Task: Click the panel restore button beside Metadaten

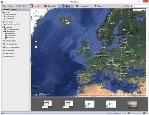Action: [x=29, y=9]
